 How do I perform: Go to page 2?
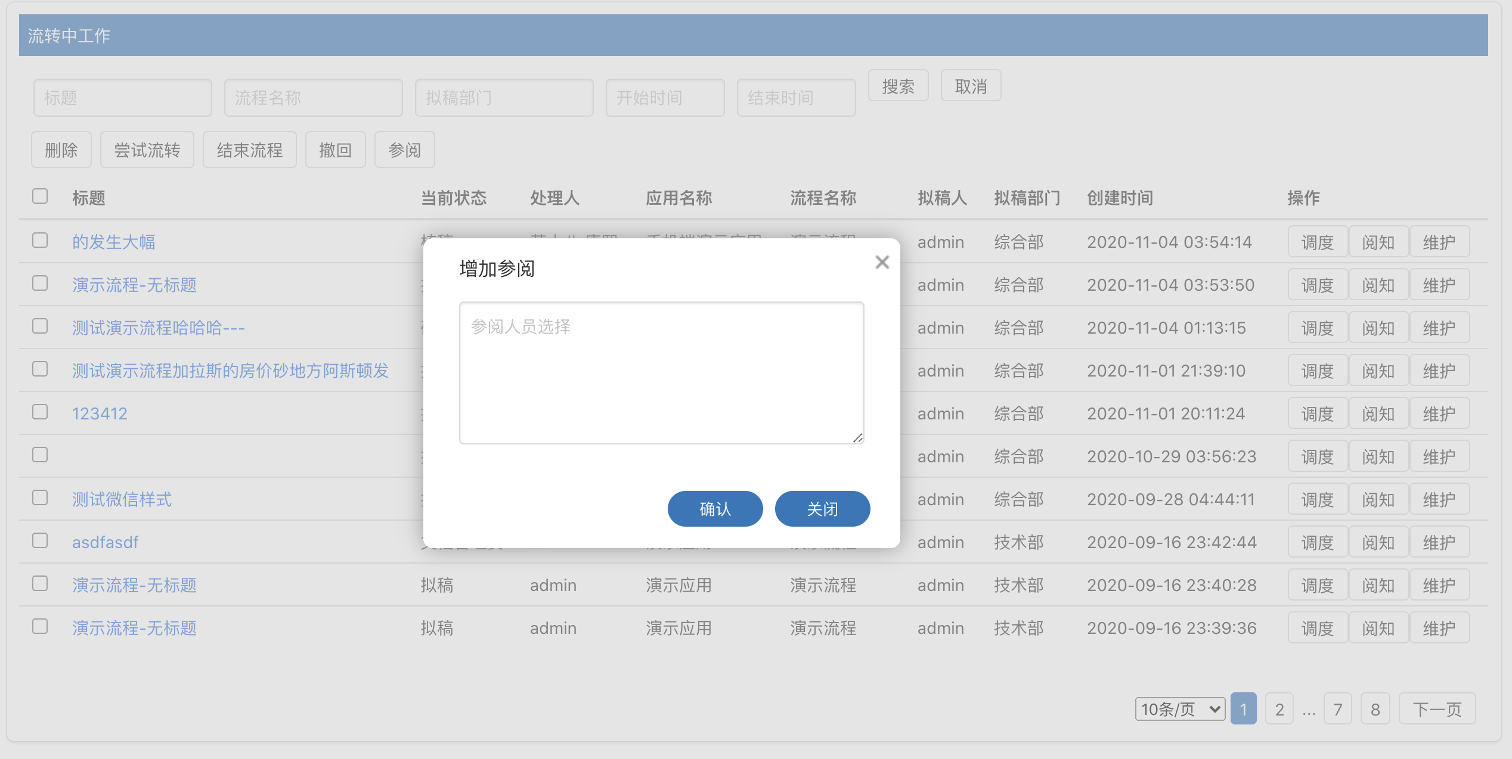coord(1279,709)
